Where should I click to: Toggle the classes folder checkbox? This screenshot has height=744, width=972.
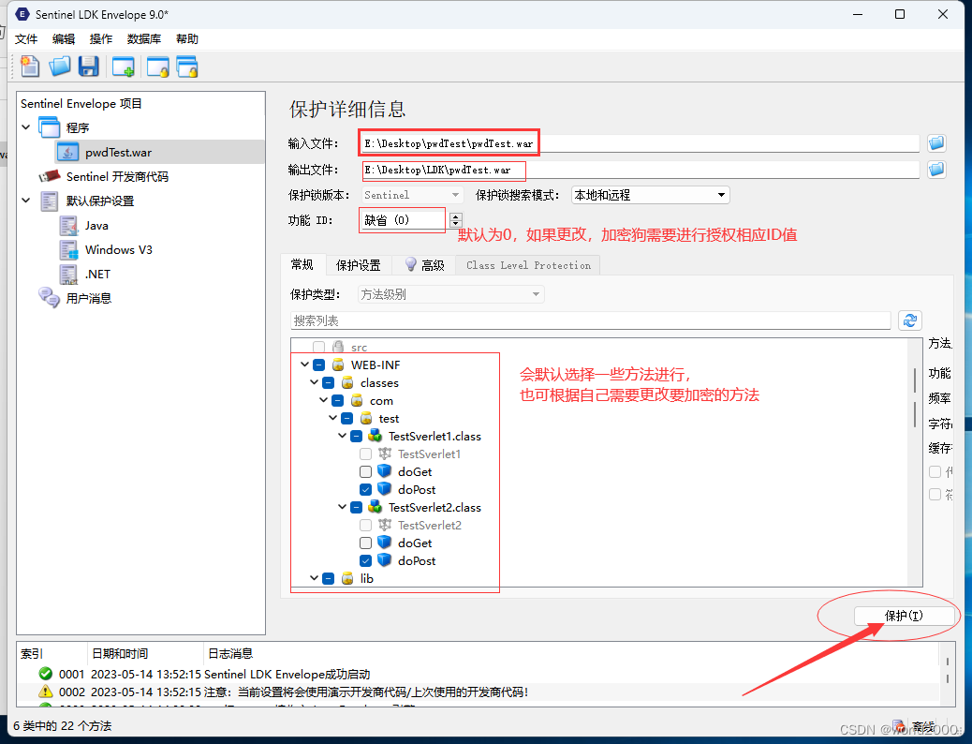click(329, 383)
